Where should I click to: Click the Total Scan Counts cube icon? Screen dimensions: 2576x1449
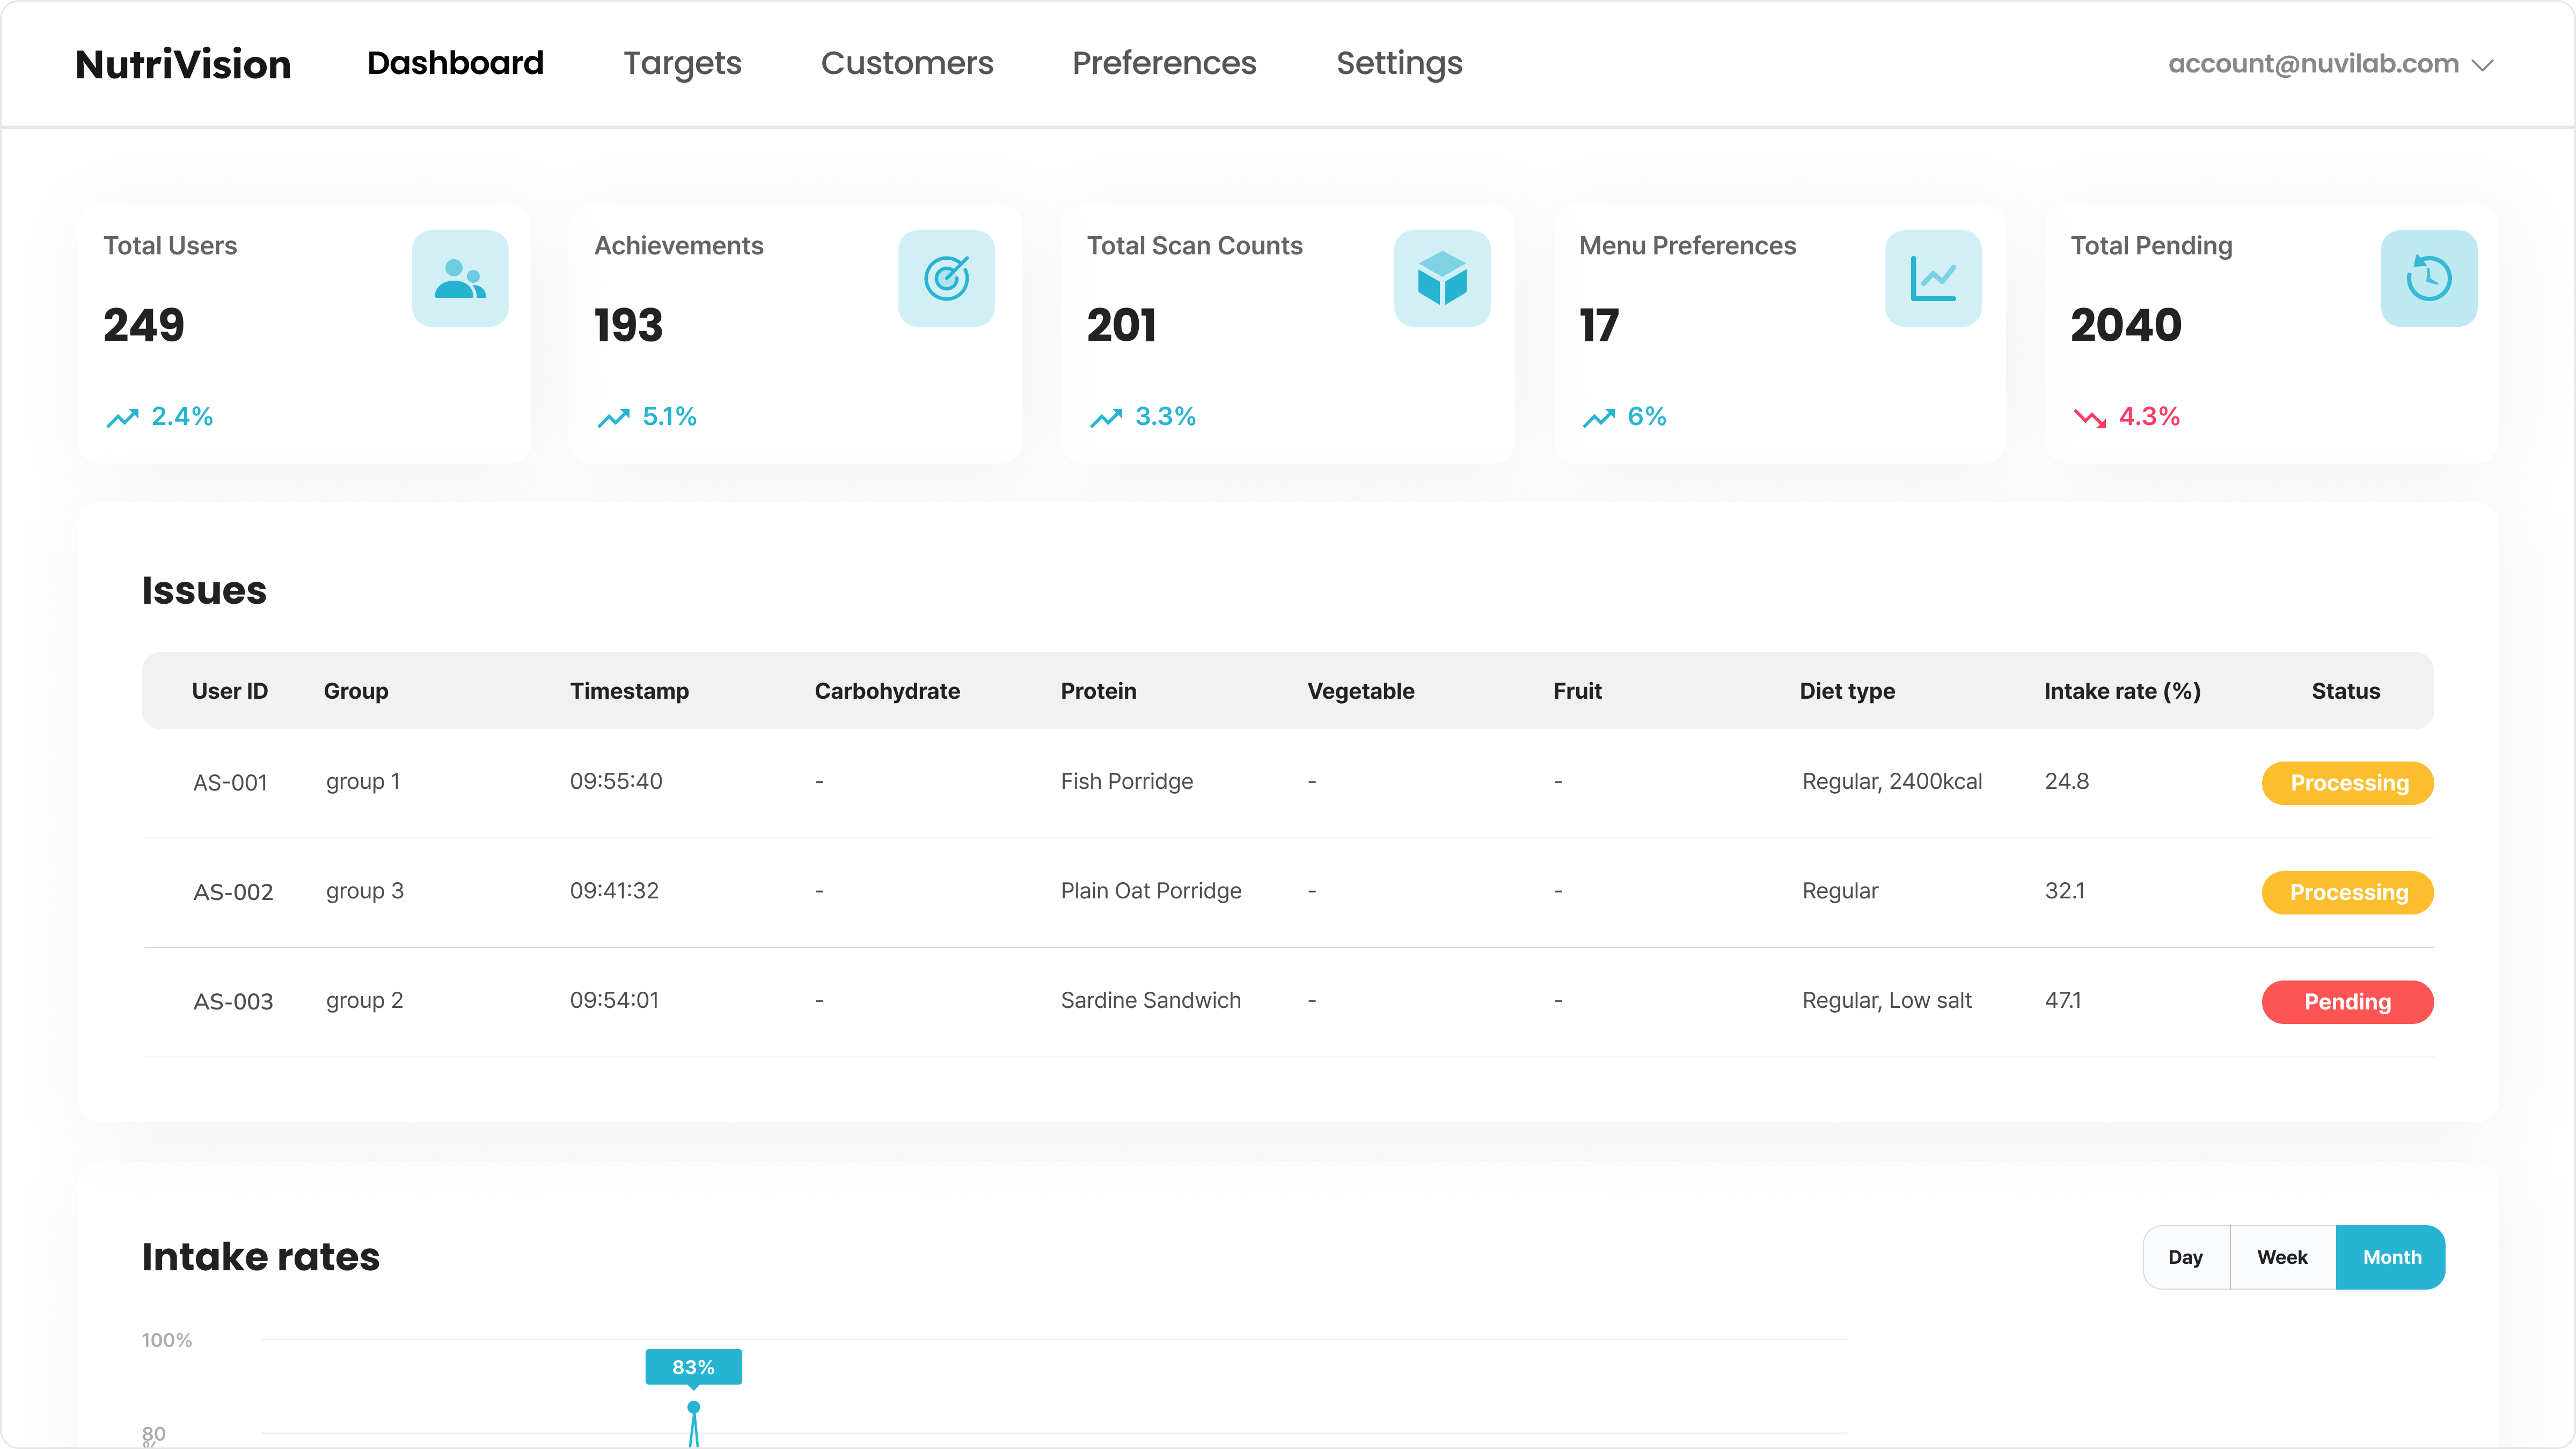tap(1442, 279)
